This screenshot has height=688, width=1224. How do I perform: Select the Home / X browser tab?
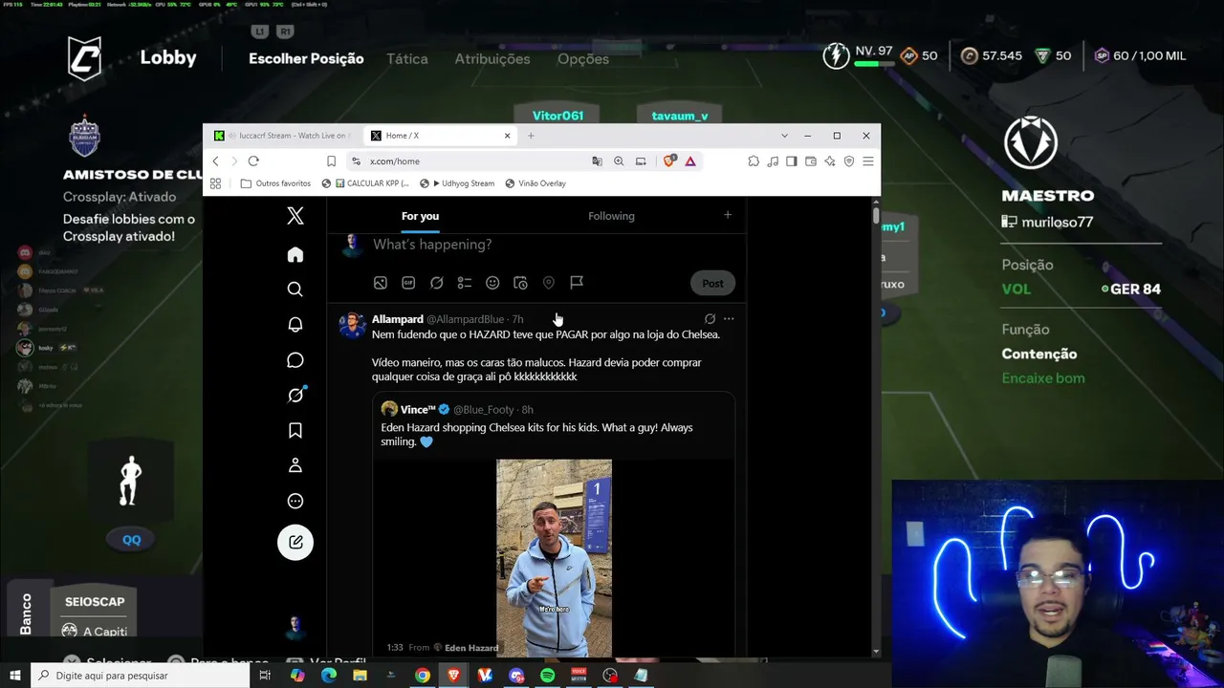pos(440,136)
